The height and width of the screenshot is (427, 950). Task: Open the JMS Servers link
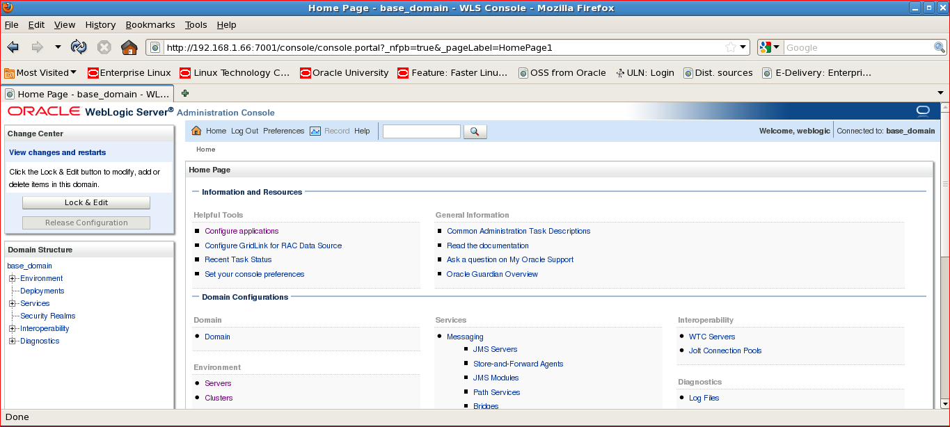(495, 349)
